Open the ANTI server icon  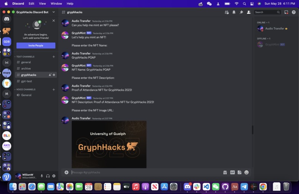click(7, 146)
